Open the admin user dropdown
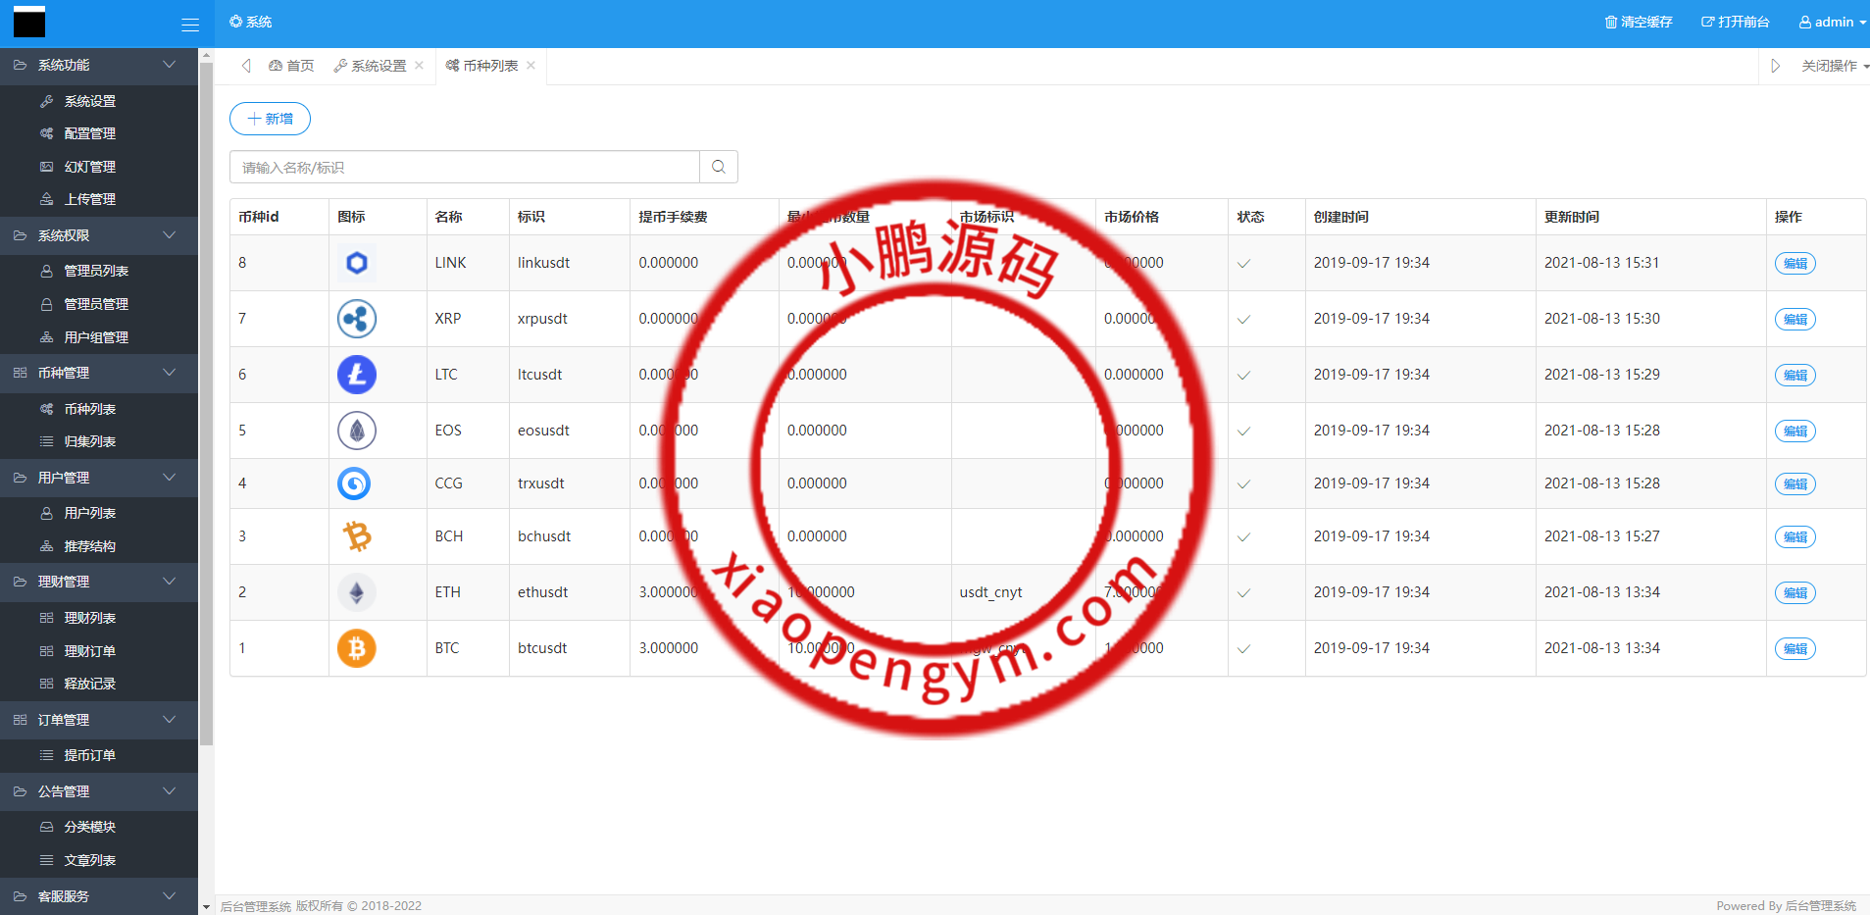1870x915 pixels. [x=1832, y=23]
